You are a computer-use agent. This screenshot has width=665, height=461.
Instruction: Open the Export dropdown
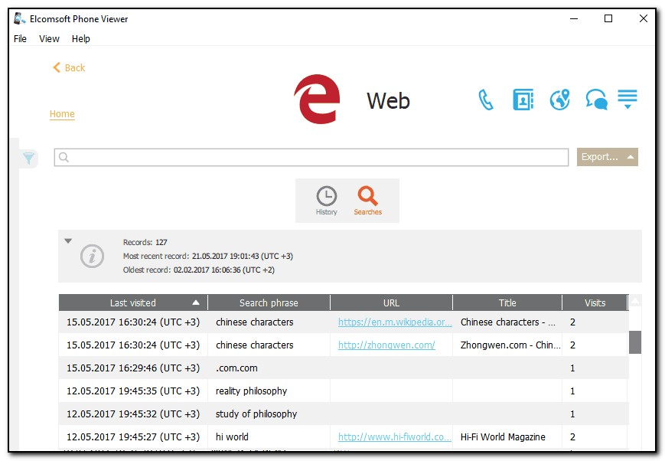(x=607, y=157)
